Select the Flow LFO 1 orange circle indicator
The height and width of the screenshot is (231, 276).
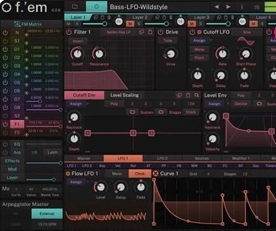(68, 174)
